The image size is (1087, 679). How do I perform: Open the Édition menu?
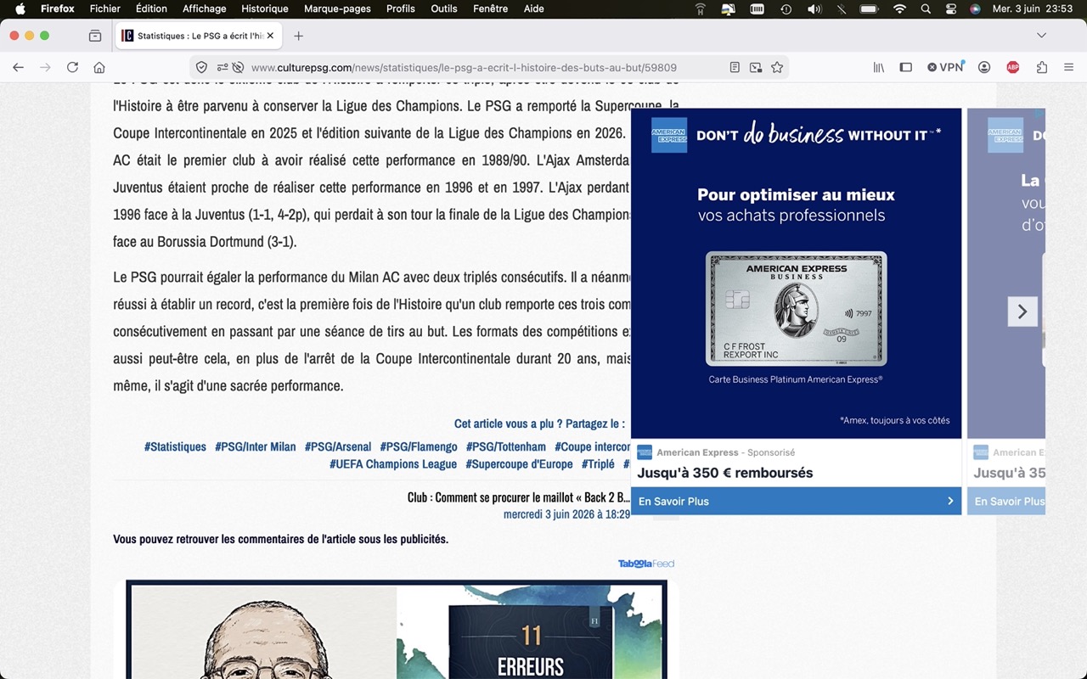[x=151, y=9]
